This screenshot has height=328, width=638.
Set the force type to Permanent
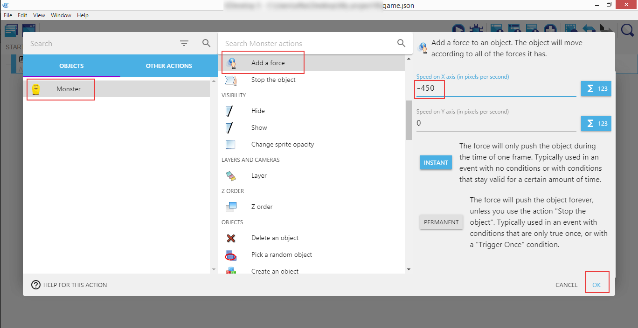pos(441,222)
